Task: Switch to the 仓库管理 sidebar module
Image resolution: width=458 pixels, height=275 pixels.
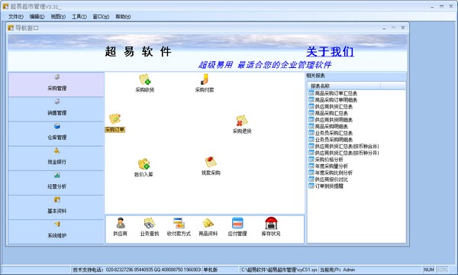Action: [x=56, y=134]
